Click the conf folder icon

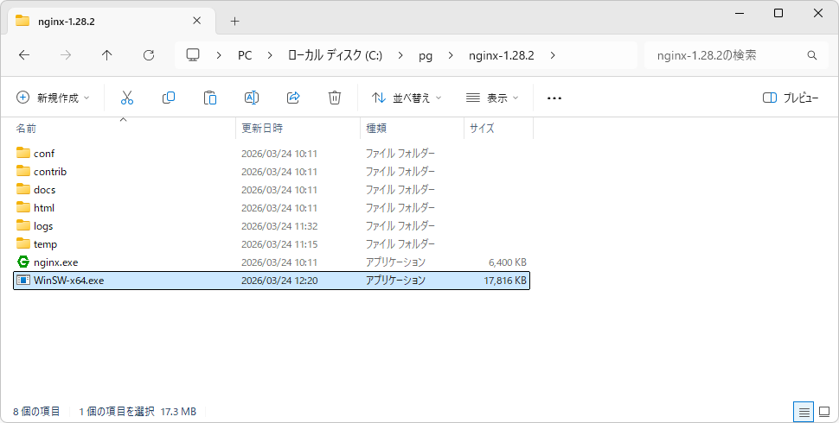coord(23,153)
